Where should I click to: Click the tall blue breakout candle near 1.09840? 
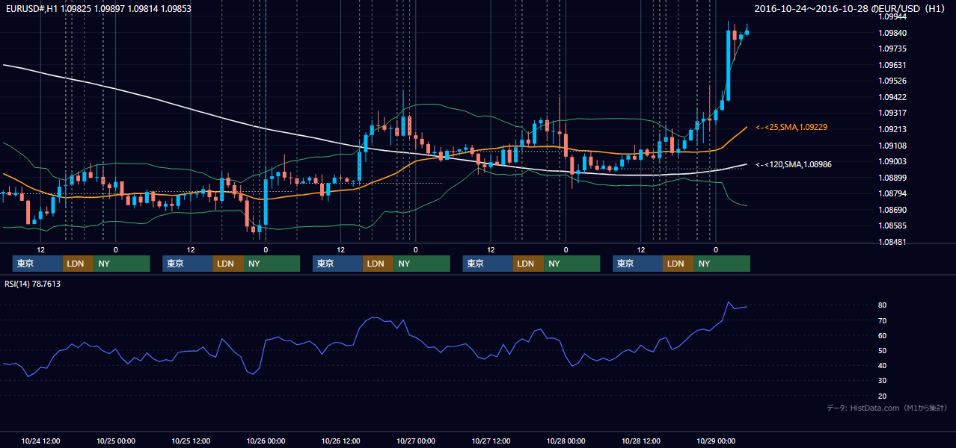(x=729, y=65)
